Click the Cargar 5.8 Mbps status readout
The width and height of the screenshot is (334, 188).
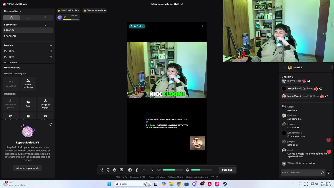(157, 177)
